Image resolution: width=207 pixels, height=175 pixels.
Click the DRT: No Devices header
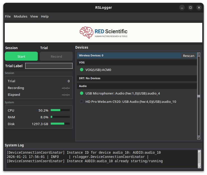[x=137, y=78]
